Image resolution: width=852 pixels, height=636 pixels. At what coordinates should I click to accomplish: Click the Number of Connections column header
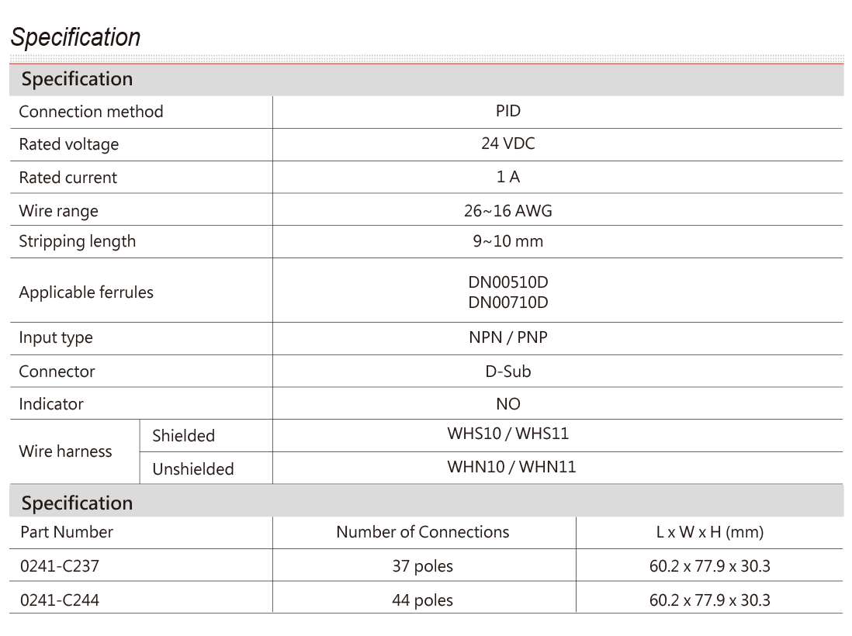coord(423,532)
